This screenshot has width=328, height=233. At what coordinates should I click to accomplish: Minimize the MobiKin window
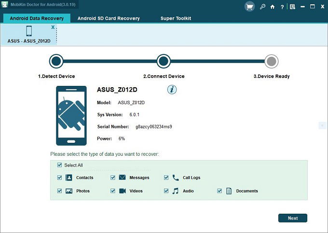[303, 7]
